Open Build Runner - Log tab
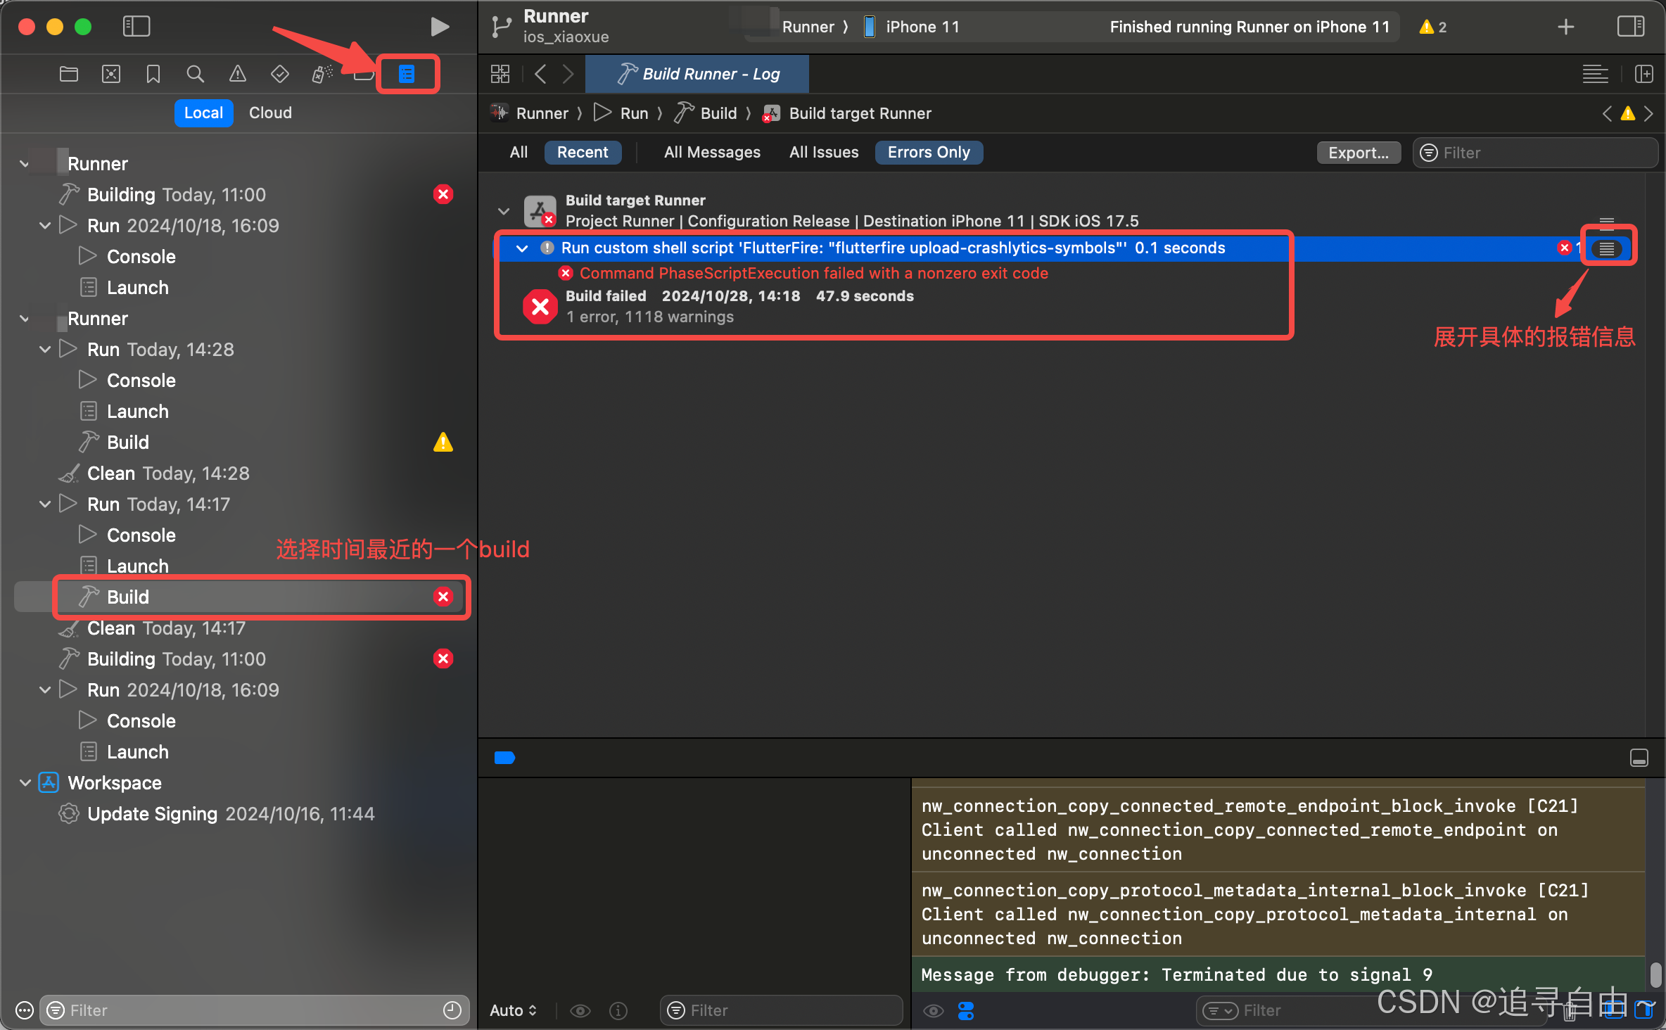Screen dimensions: 1666x1030 697,74
